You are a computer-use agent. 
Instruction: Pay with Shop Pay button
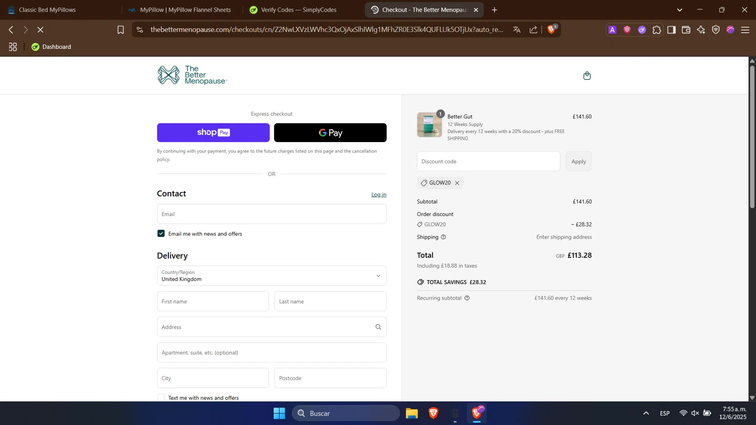coord(213,132)
